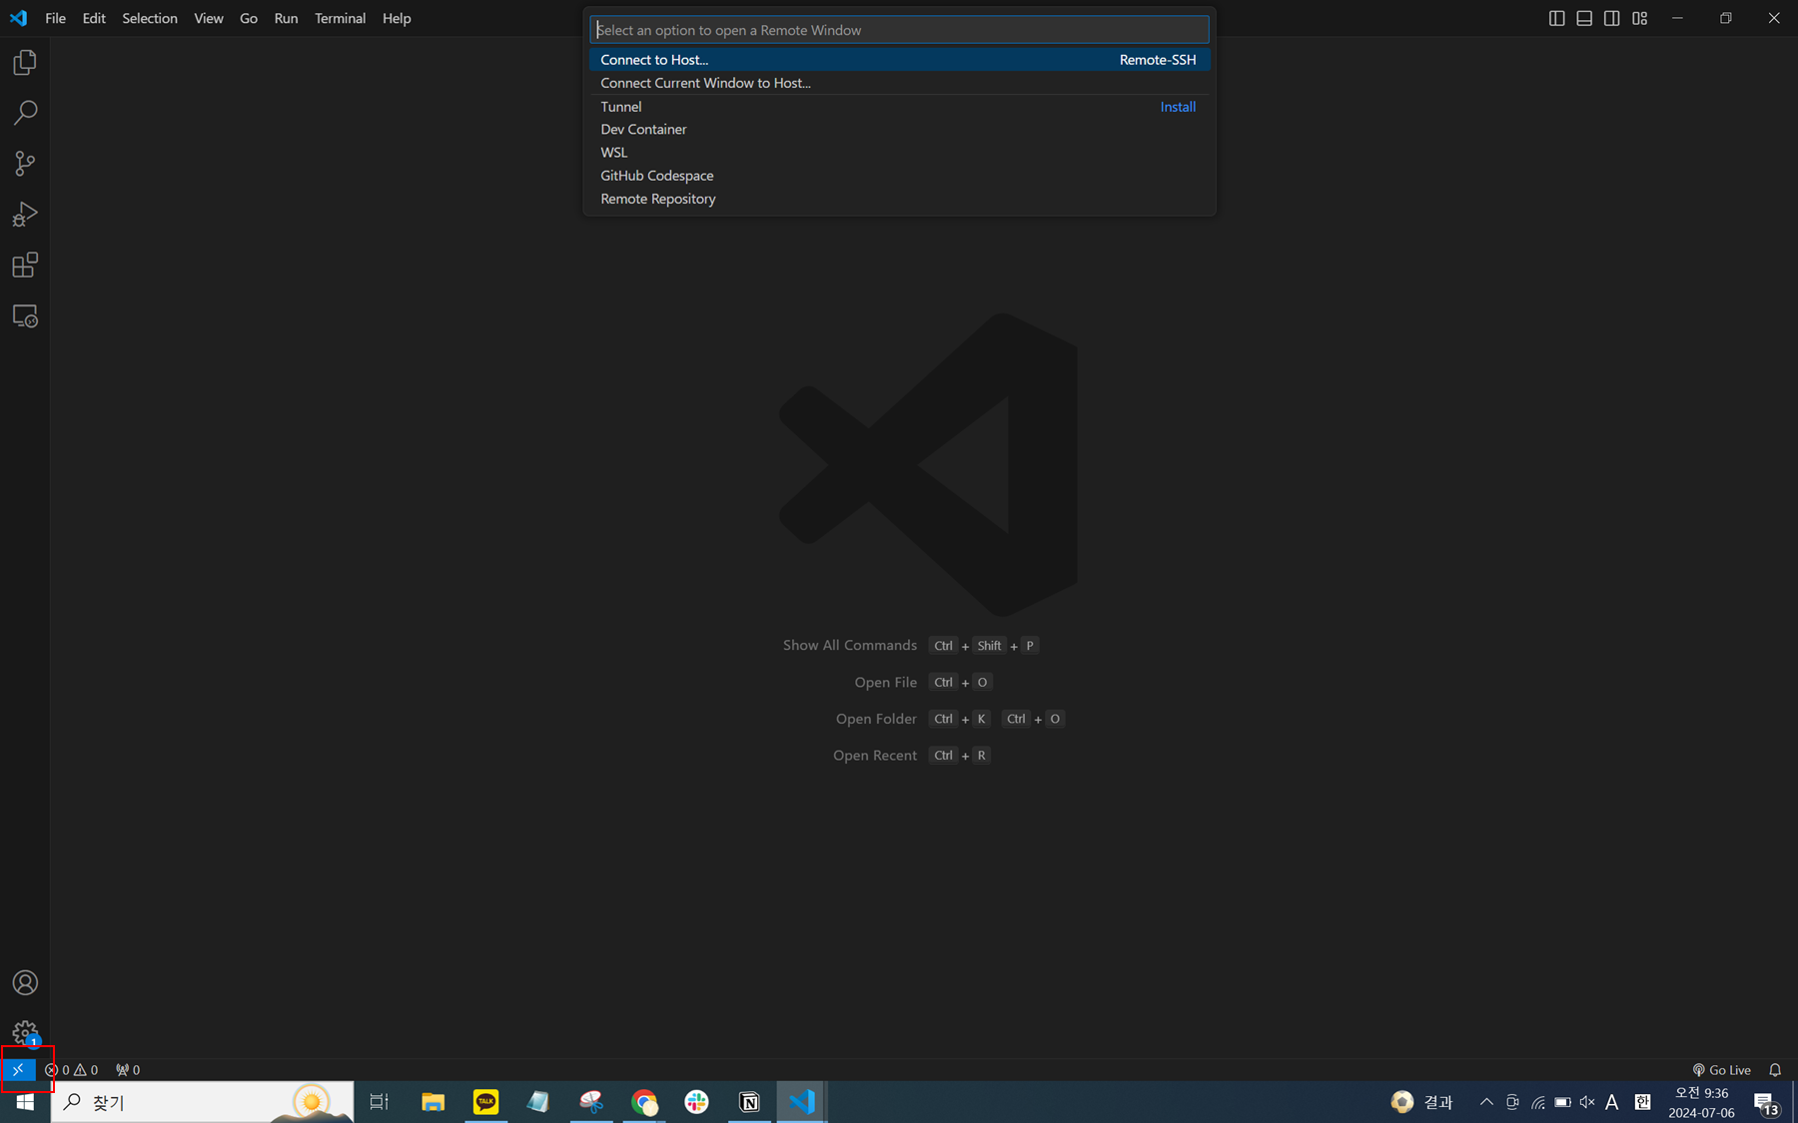Open notifications bell in status bar
Viewport: 1798px width, 1123px height.
pyautogui.click(x=1775, y=1069)
